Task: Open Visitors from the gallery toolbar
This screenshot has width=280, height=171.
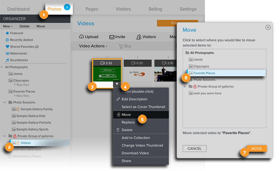Action: [x=146, y=37]
